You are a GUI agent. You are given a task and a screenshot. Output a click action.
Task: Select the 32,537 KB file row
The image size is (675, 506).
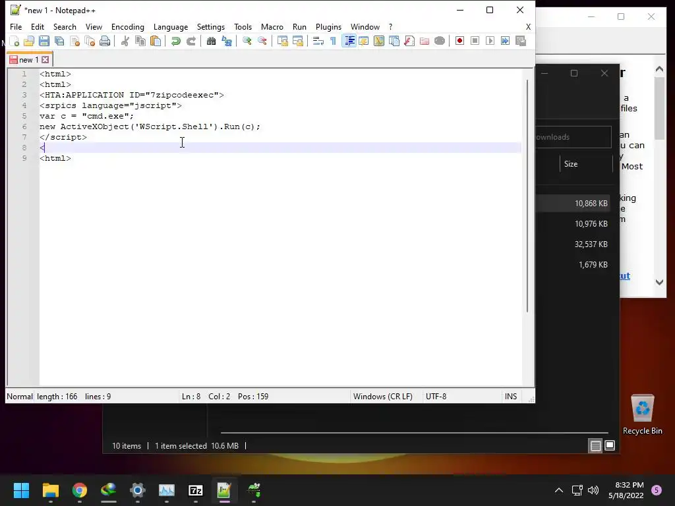(x=573, y=244)
